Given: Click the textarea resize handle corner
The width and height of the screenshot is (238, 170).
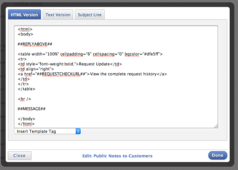Looking at the screenshot, I should click(216, 126).
